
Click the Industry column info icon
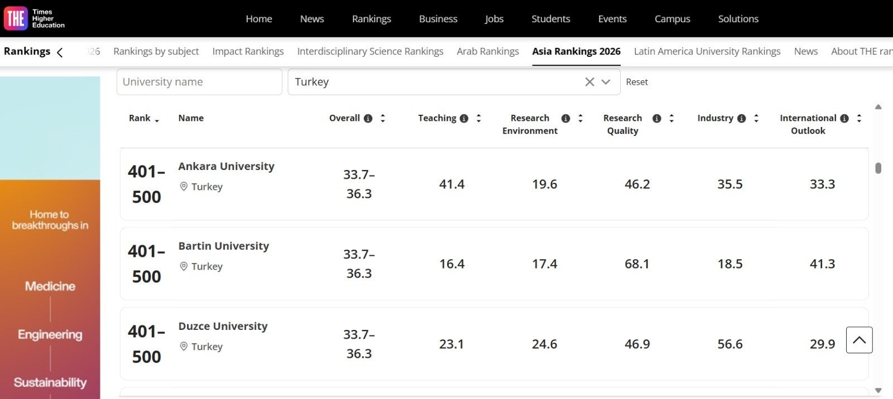pos(741,118)
